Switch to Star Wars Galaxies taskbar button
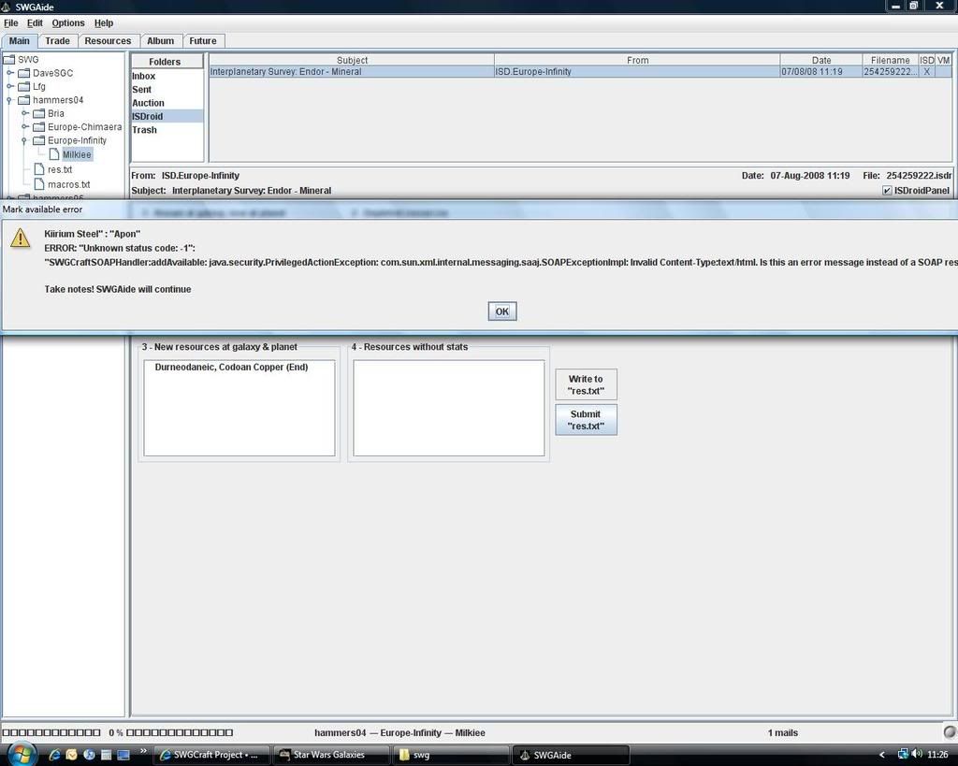The image size is (958, 766). coord(330,755)
